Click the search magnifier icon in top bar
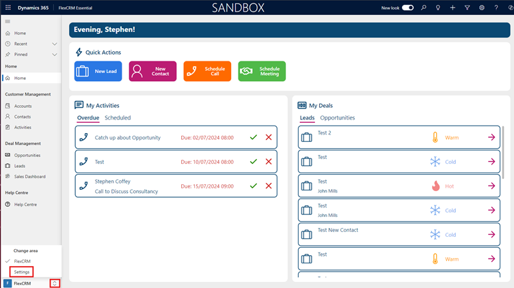Viewport: 514px width, 288px height. [x=424, y=8]
